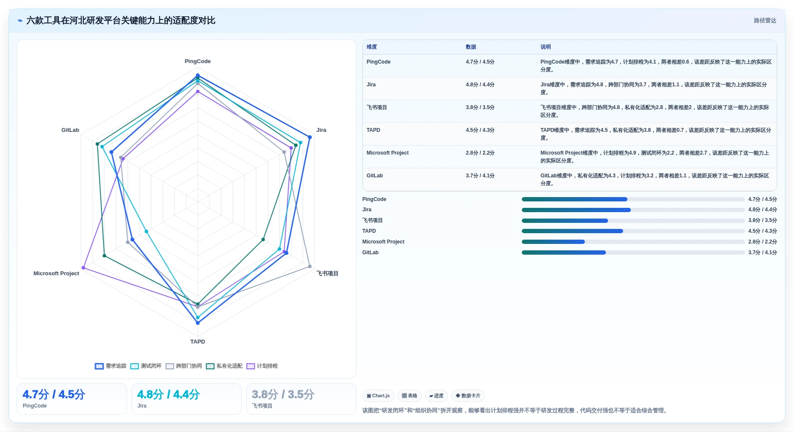Toggle the 跨部门协同 legend swatch
The image size is (794, 432).
170,366
